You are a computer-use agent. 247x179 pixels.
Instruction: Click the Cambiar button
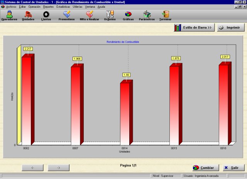pos(203,168)
